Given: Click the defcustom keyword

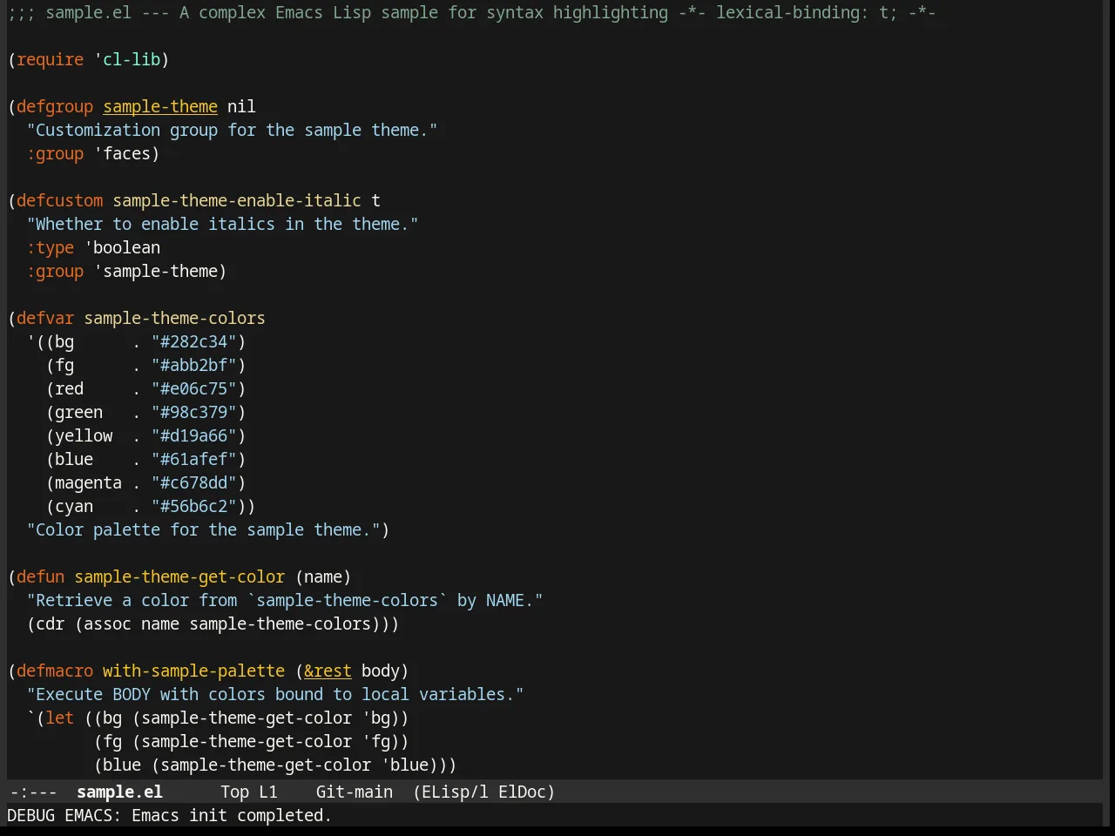Looking at the screenshot, I should (x=59, y=200).
